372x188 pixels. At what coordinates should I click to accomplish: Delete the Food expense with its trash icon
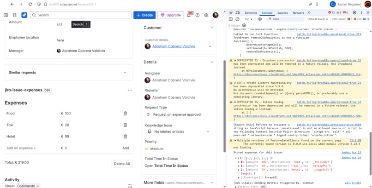[x=125, y=114]
